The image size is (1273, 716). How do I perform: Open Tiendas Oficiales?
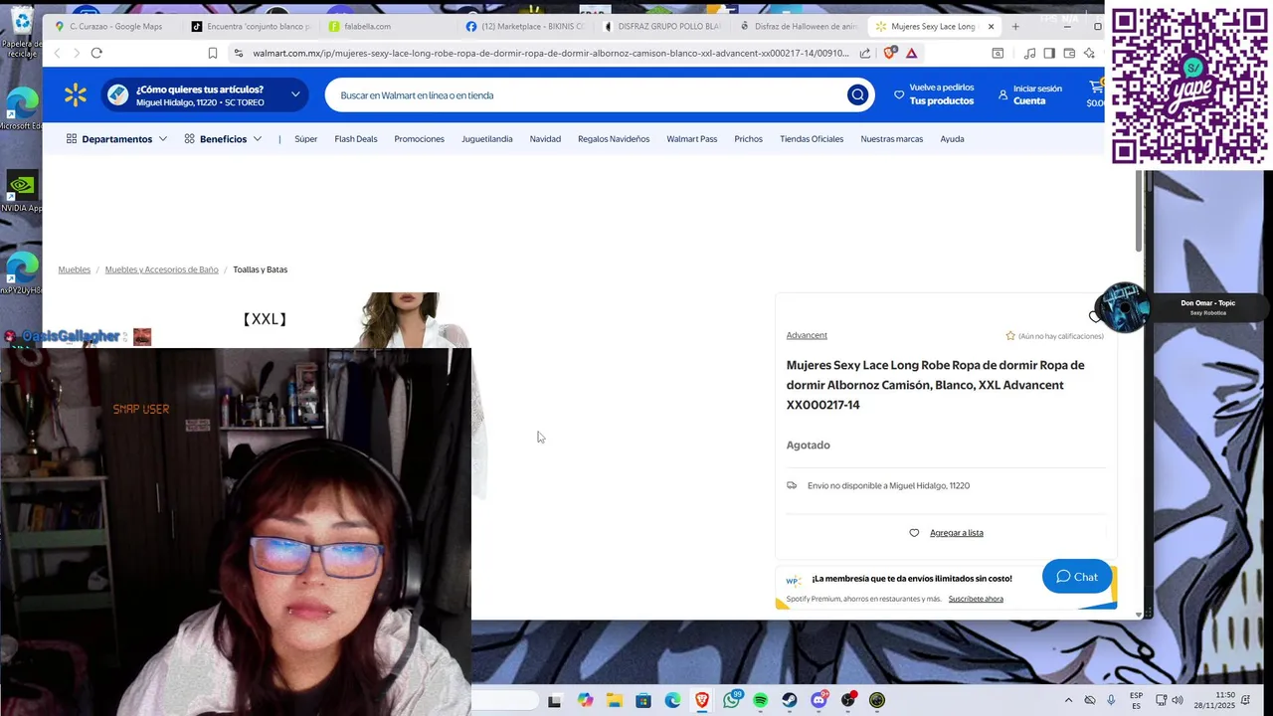click(x=812, y=139)
